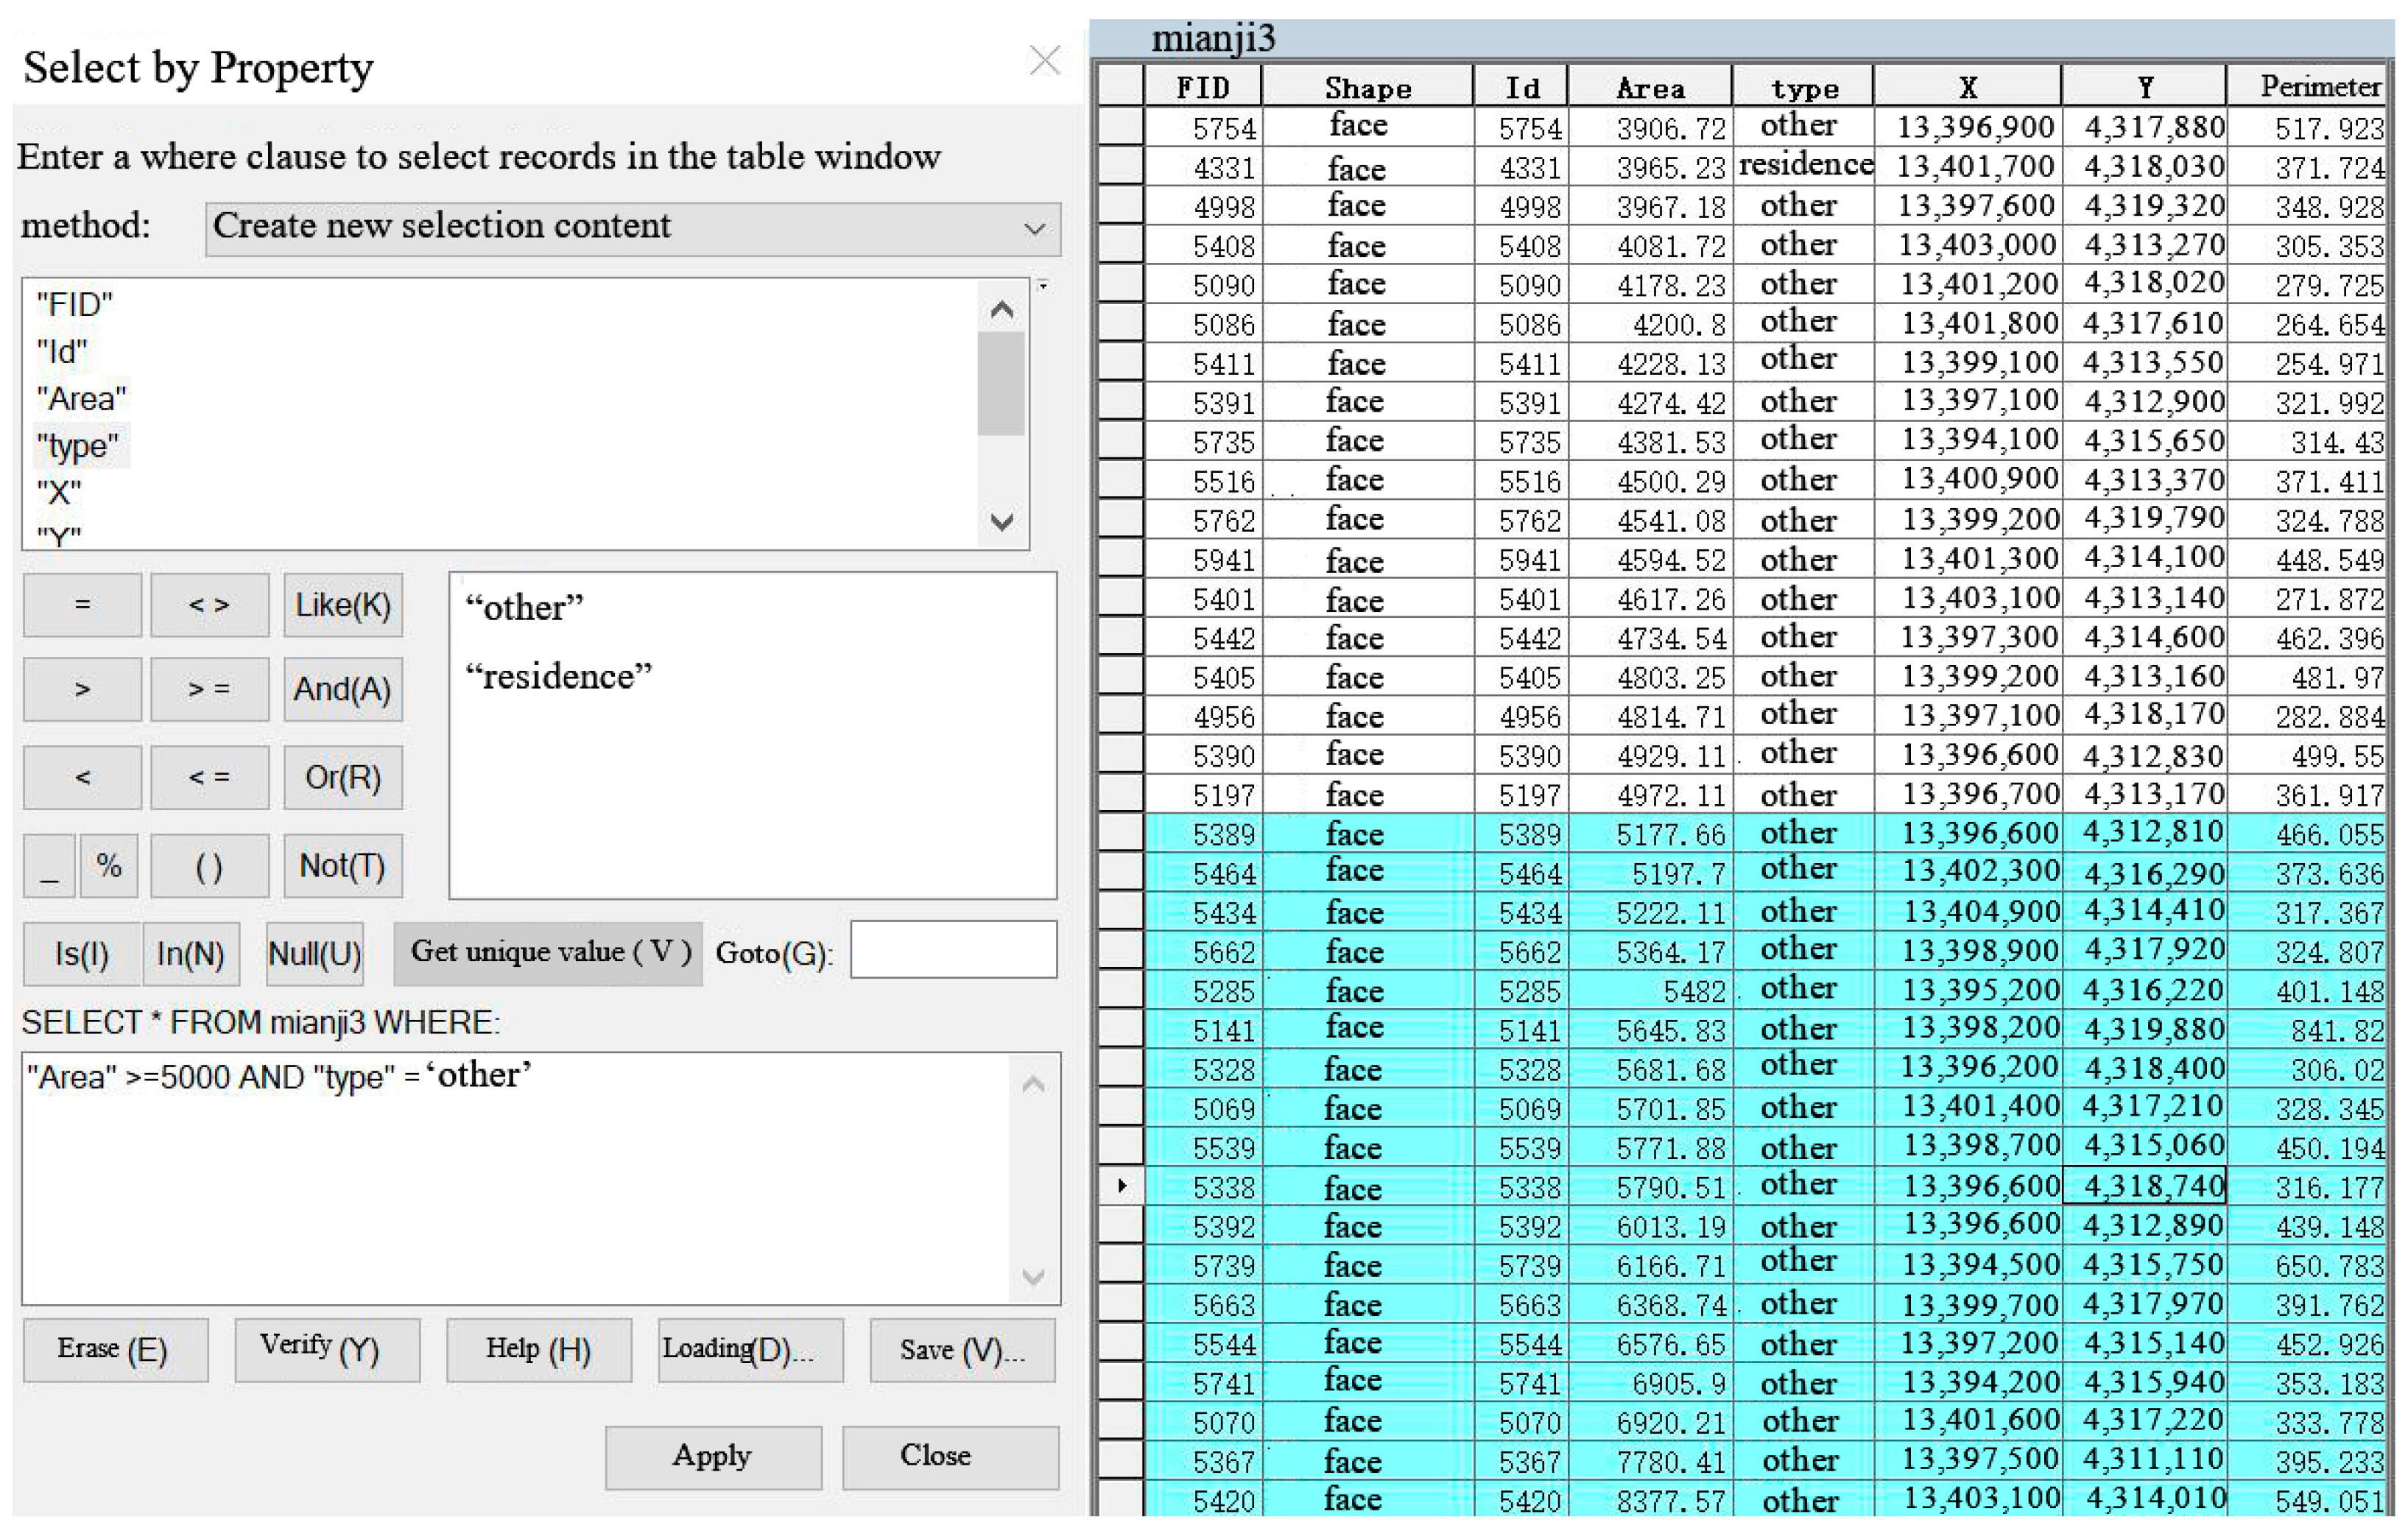Image resolution: width=2408 pixels, height=1531 pixels.
Task: Open the method dropdown list
Action: (x=633, y=229)
